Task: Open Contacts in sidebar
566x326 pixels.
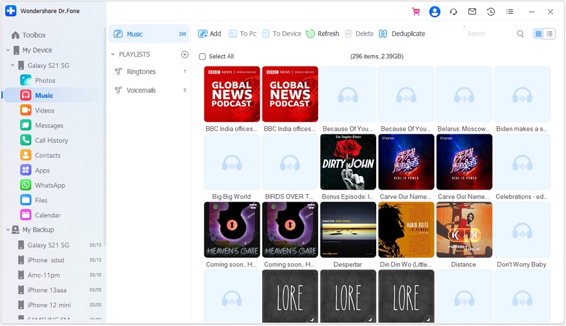Action: [40, 155]
